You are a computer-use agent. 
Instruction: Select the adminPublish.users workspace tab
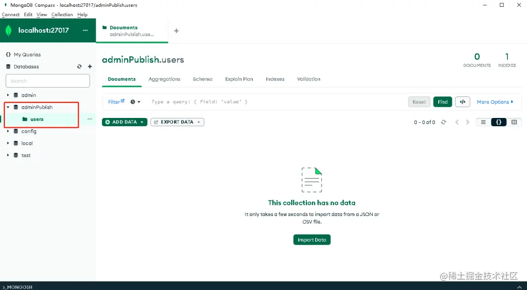pos(132,31)
